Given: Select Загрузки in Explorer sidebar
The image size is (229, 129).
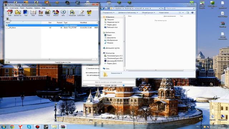Looking at the screenshot, I should click(x=111, y=20).
